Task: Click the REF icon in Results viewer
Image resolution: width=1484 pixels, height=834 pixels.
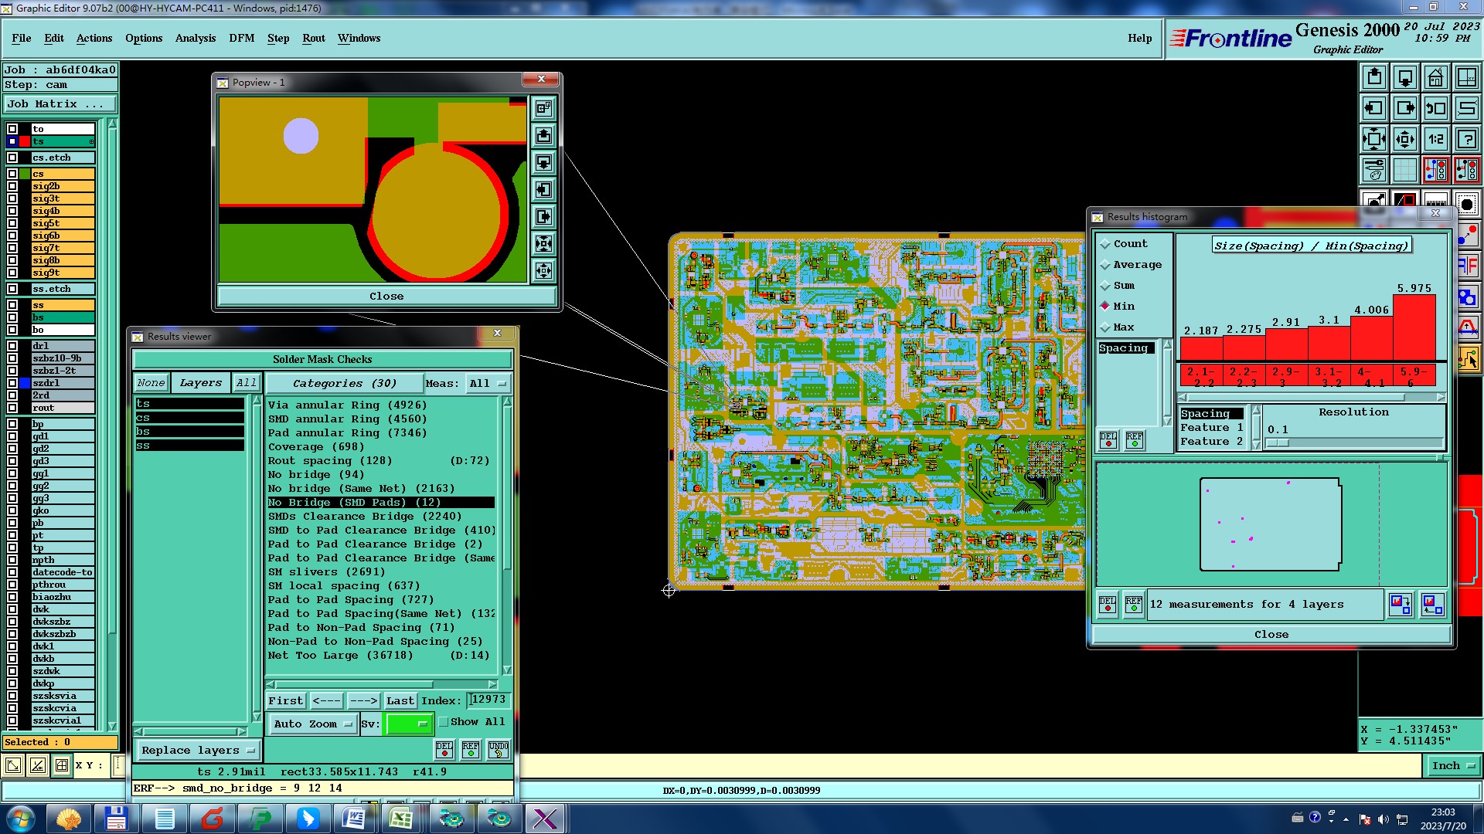Action: coord(471,749)
